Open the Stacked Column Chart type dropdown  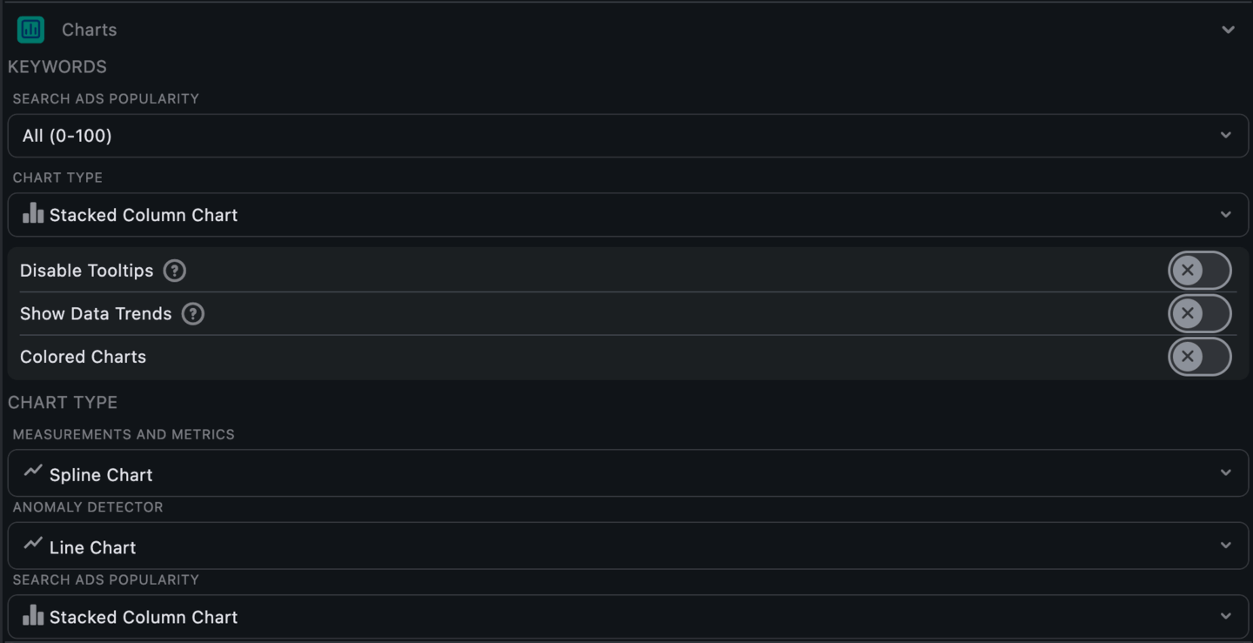626,214
